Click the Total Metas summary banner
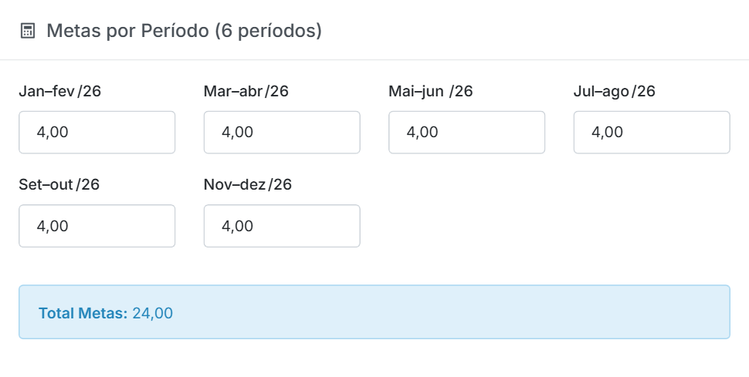Screen dimensions: 749x377 click(374, 312)
